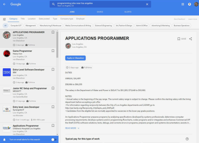Clear the search with the X icon
This screenshot has height=143, width=199.
(147, 4)
